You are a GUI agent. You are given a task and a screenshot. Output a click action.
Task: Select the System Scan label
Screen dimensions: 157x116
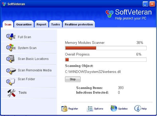[x=27, y=48]
